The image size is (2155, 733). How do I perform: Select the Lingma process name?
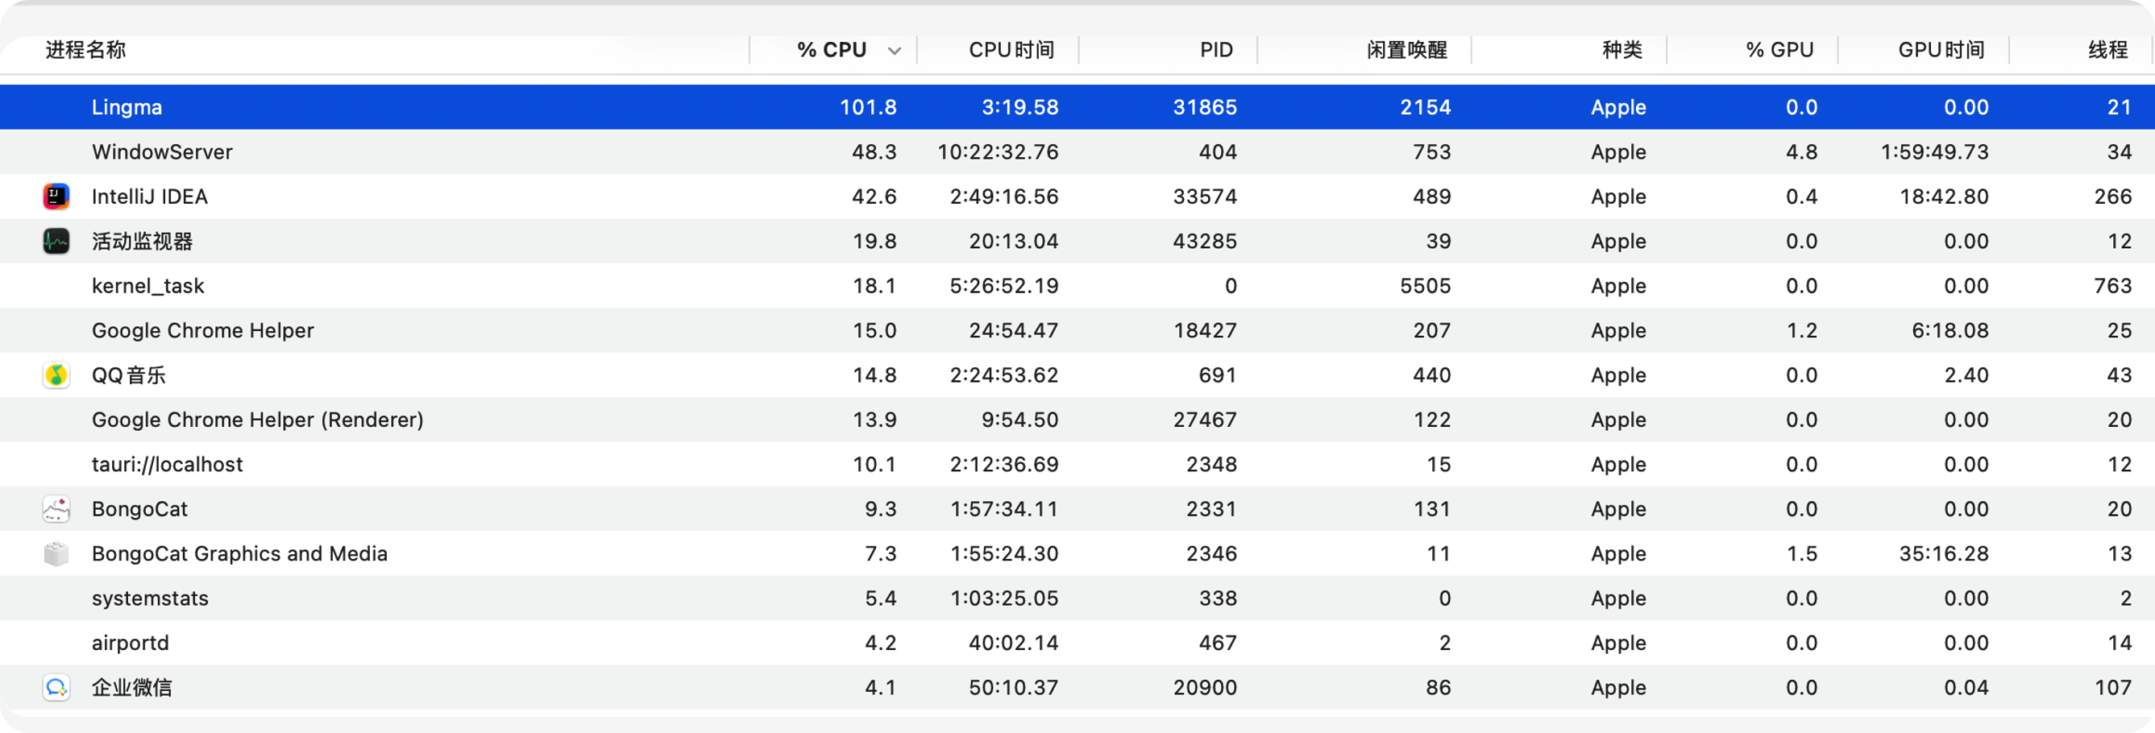127,107
